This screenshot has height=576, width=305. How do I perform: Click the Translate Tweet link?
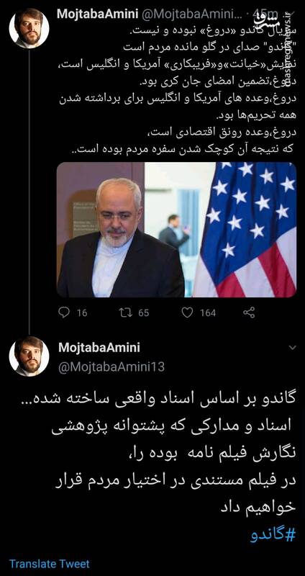(x=49, y=564)
